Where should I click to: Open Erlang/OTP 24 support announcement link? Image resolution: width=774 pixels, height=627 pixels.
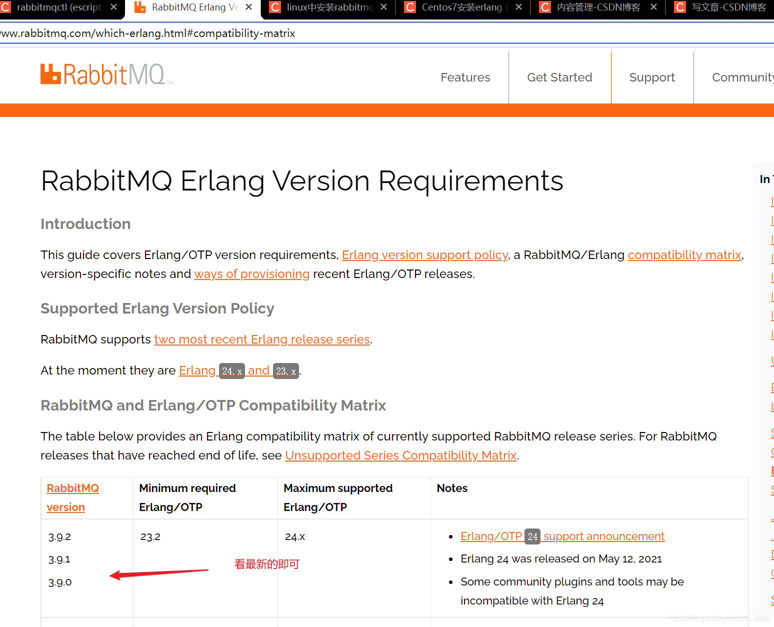tap(562, 536)
